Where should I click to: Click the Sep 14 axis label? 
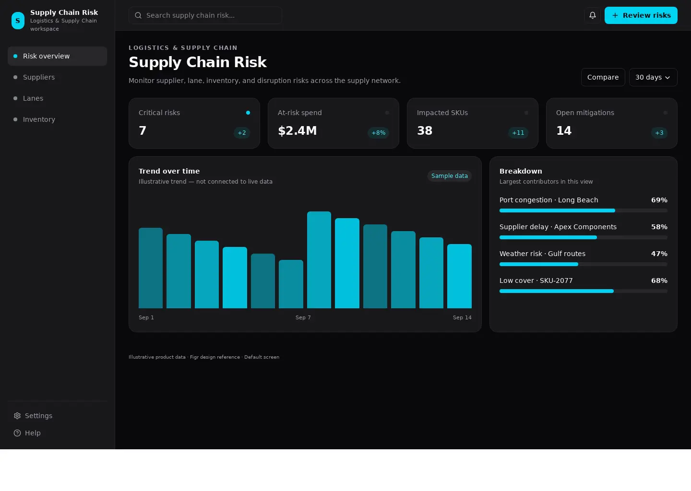pos(462,317)
